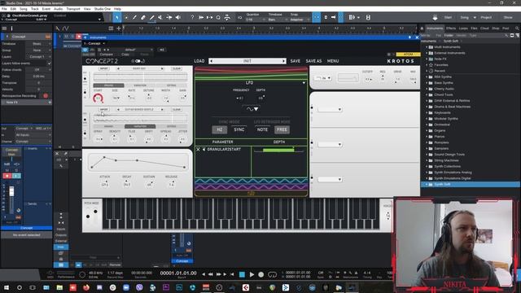Set LFO sync mode to SYNC
The width and height of the screenshot is (521, 293).
click(x=239, y=129)
